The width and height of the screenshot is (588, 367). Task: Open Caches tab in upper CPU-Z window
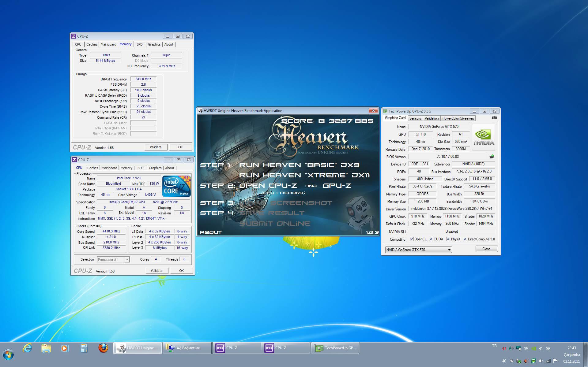(x=92, y=44)
